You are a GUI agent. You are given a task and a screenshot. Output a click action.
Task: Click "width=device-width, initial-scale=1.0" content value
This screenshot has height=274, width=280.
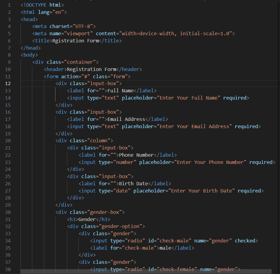(176, 34)
